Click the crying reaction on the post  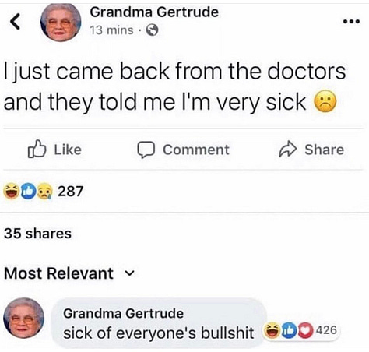click(x=45, y=192)
